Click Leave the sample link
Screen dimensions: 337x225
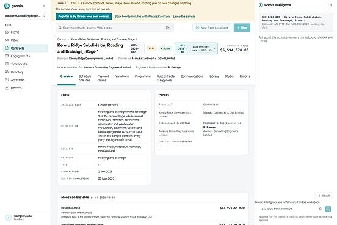tap(184, 17)
